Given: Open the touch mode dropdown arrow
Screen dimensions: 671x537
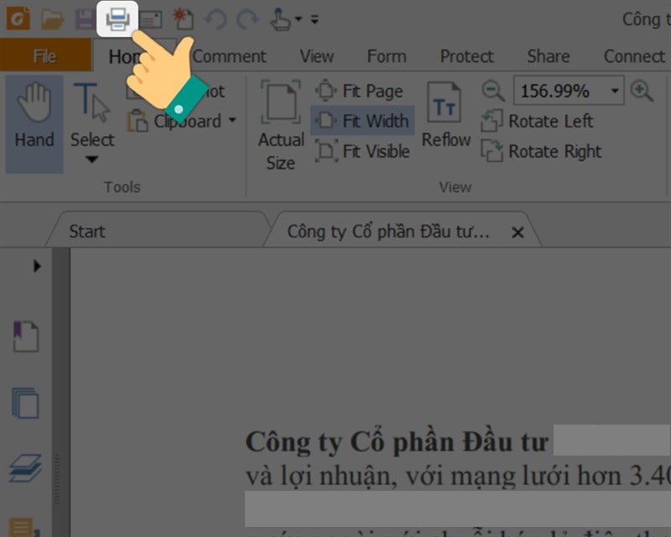Looking at the screenshot, I should click(299, 19).
